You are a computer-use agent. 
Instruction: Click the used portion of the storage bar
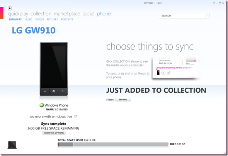pos(66,144)
